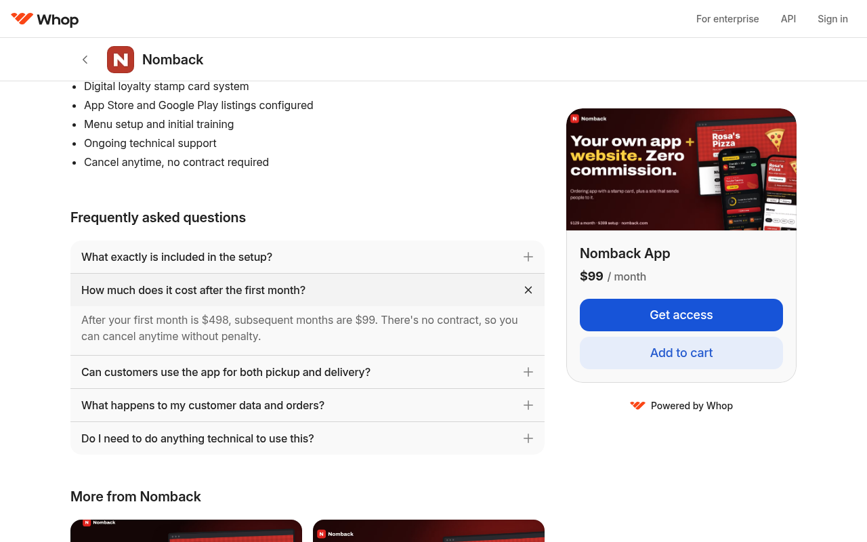The width and height of the screenshot is (867, 542).
Task: Collapse "How much does it cost after the first month?"
Action: pos(308,290)
